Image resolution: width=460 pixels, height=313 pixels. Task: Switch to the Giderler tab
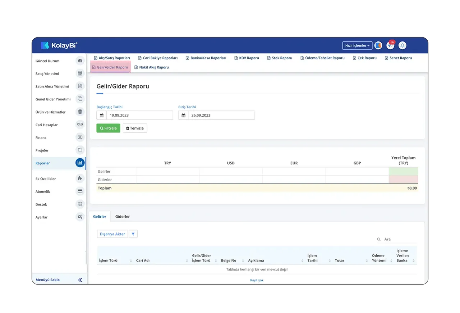coord(123,217)
